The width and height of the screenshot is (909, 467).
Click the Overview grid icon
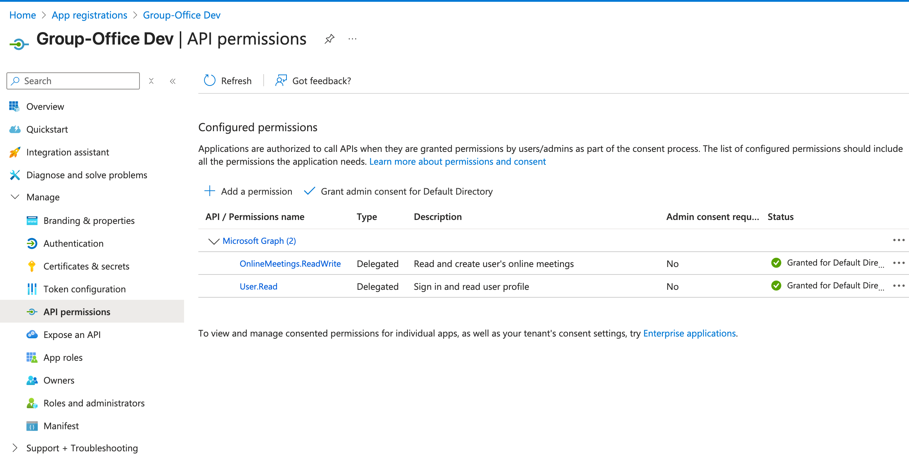[x=14, y=106]
